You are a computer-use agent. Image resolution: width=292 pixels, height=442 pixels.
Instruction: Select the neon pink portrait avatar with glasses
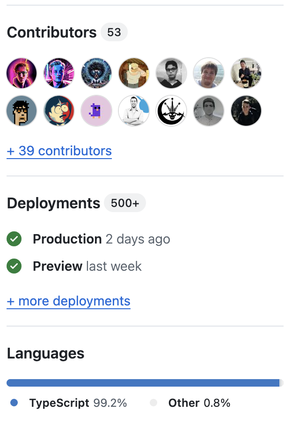22,74
